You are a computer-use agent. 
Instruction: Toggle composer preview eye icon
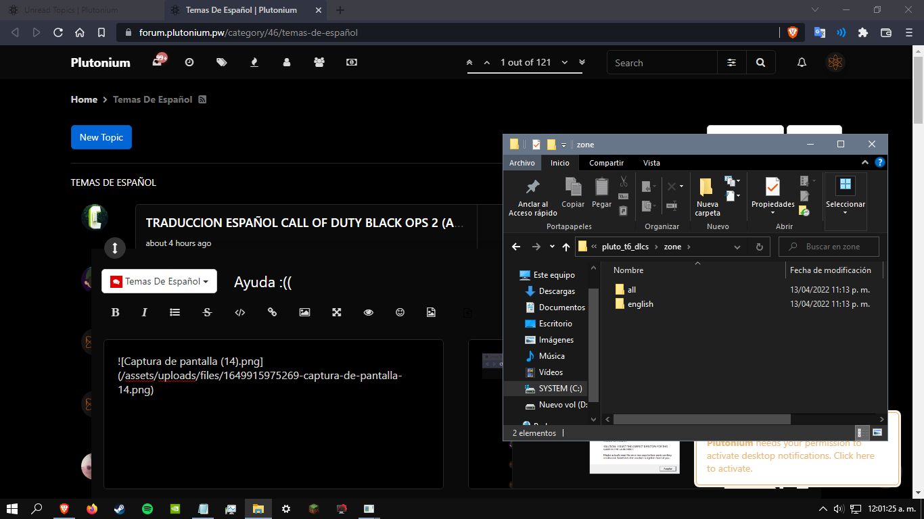[x=369, y=312]
